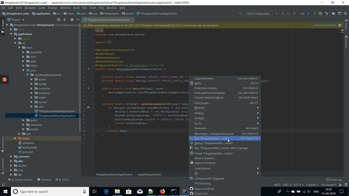Choose Find Usages in context menu
This screenshot has width=349, height=196.
coord(225,103)
